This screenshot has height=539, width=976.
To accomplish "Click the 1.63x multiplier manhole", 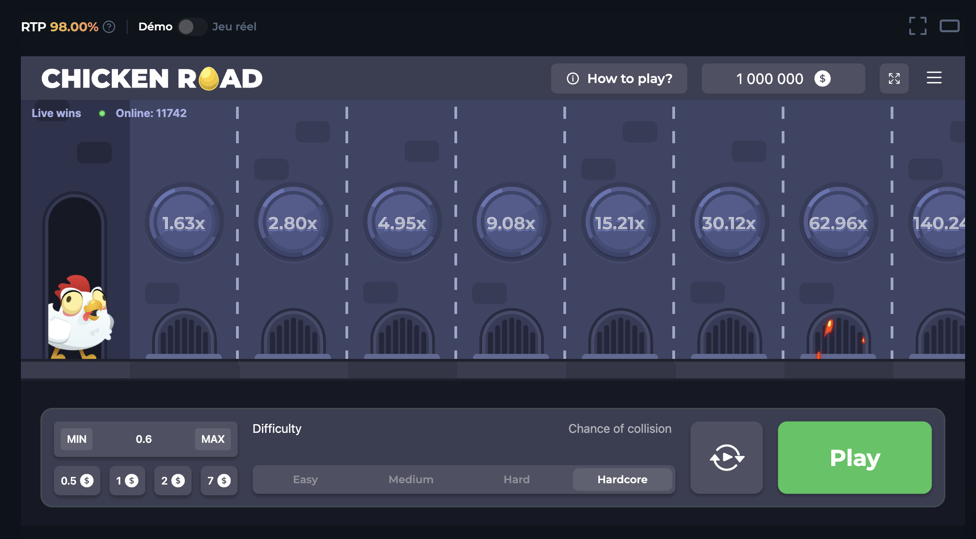I will [x=184, y=223].
